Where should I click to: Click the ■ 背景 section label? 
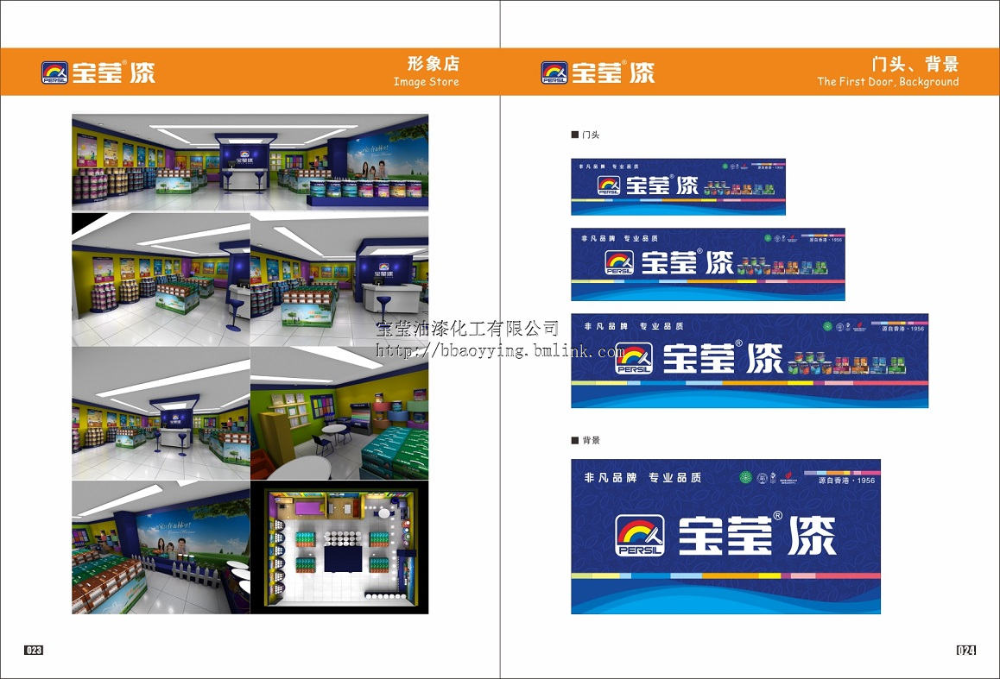tap(585, 440)
